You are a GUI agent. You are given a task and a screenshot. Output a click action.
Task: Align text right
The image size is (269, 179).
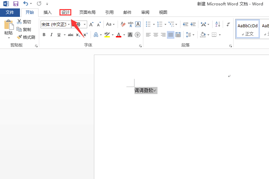point(163,35)
